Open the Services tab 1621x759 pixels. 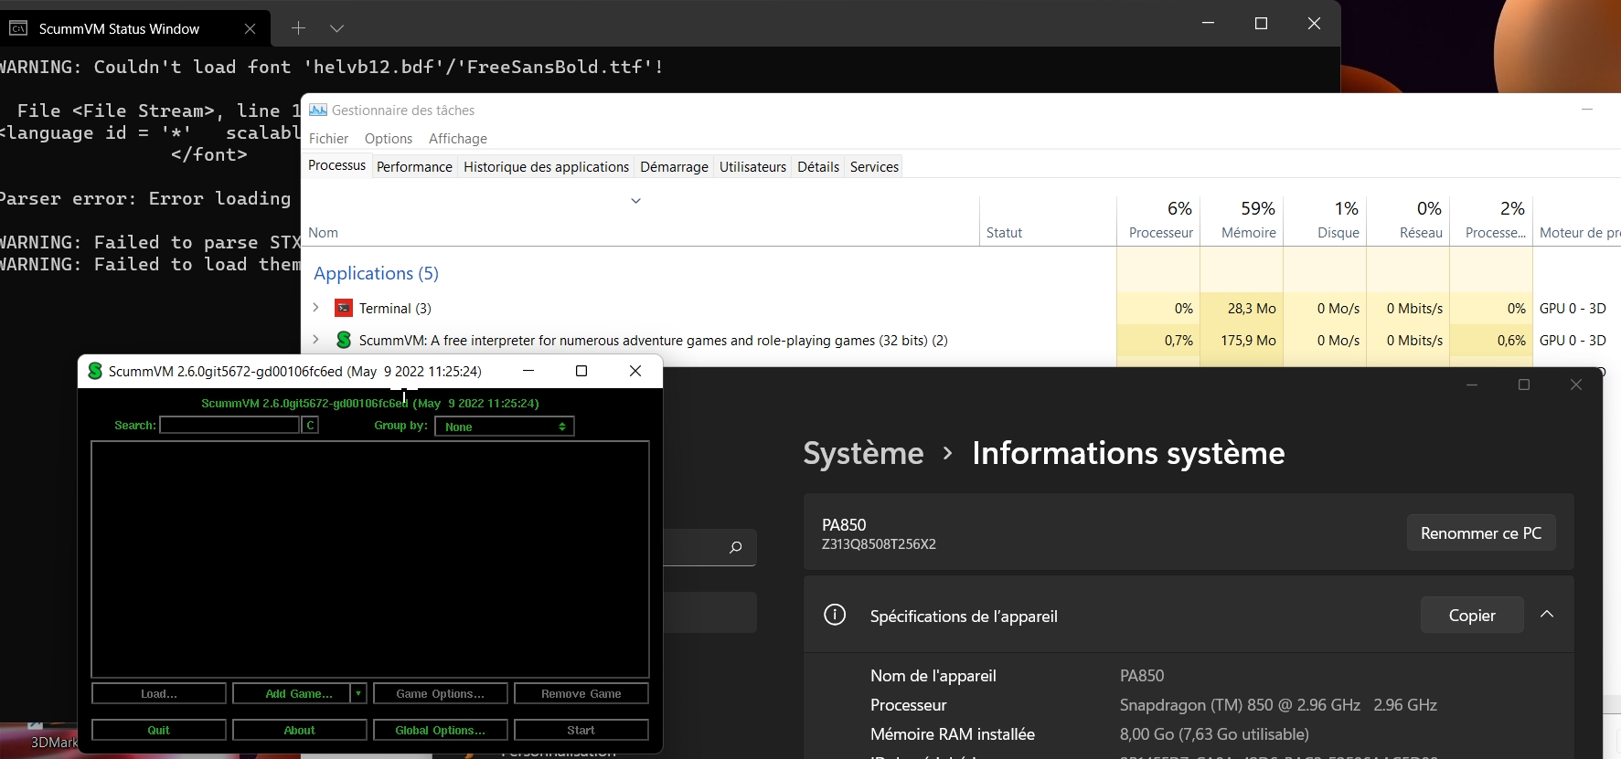874,167
